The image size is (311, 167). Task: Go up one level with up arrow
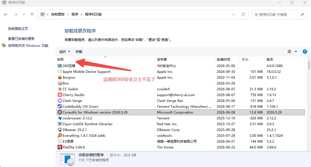click(32, 14)
